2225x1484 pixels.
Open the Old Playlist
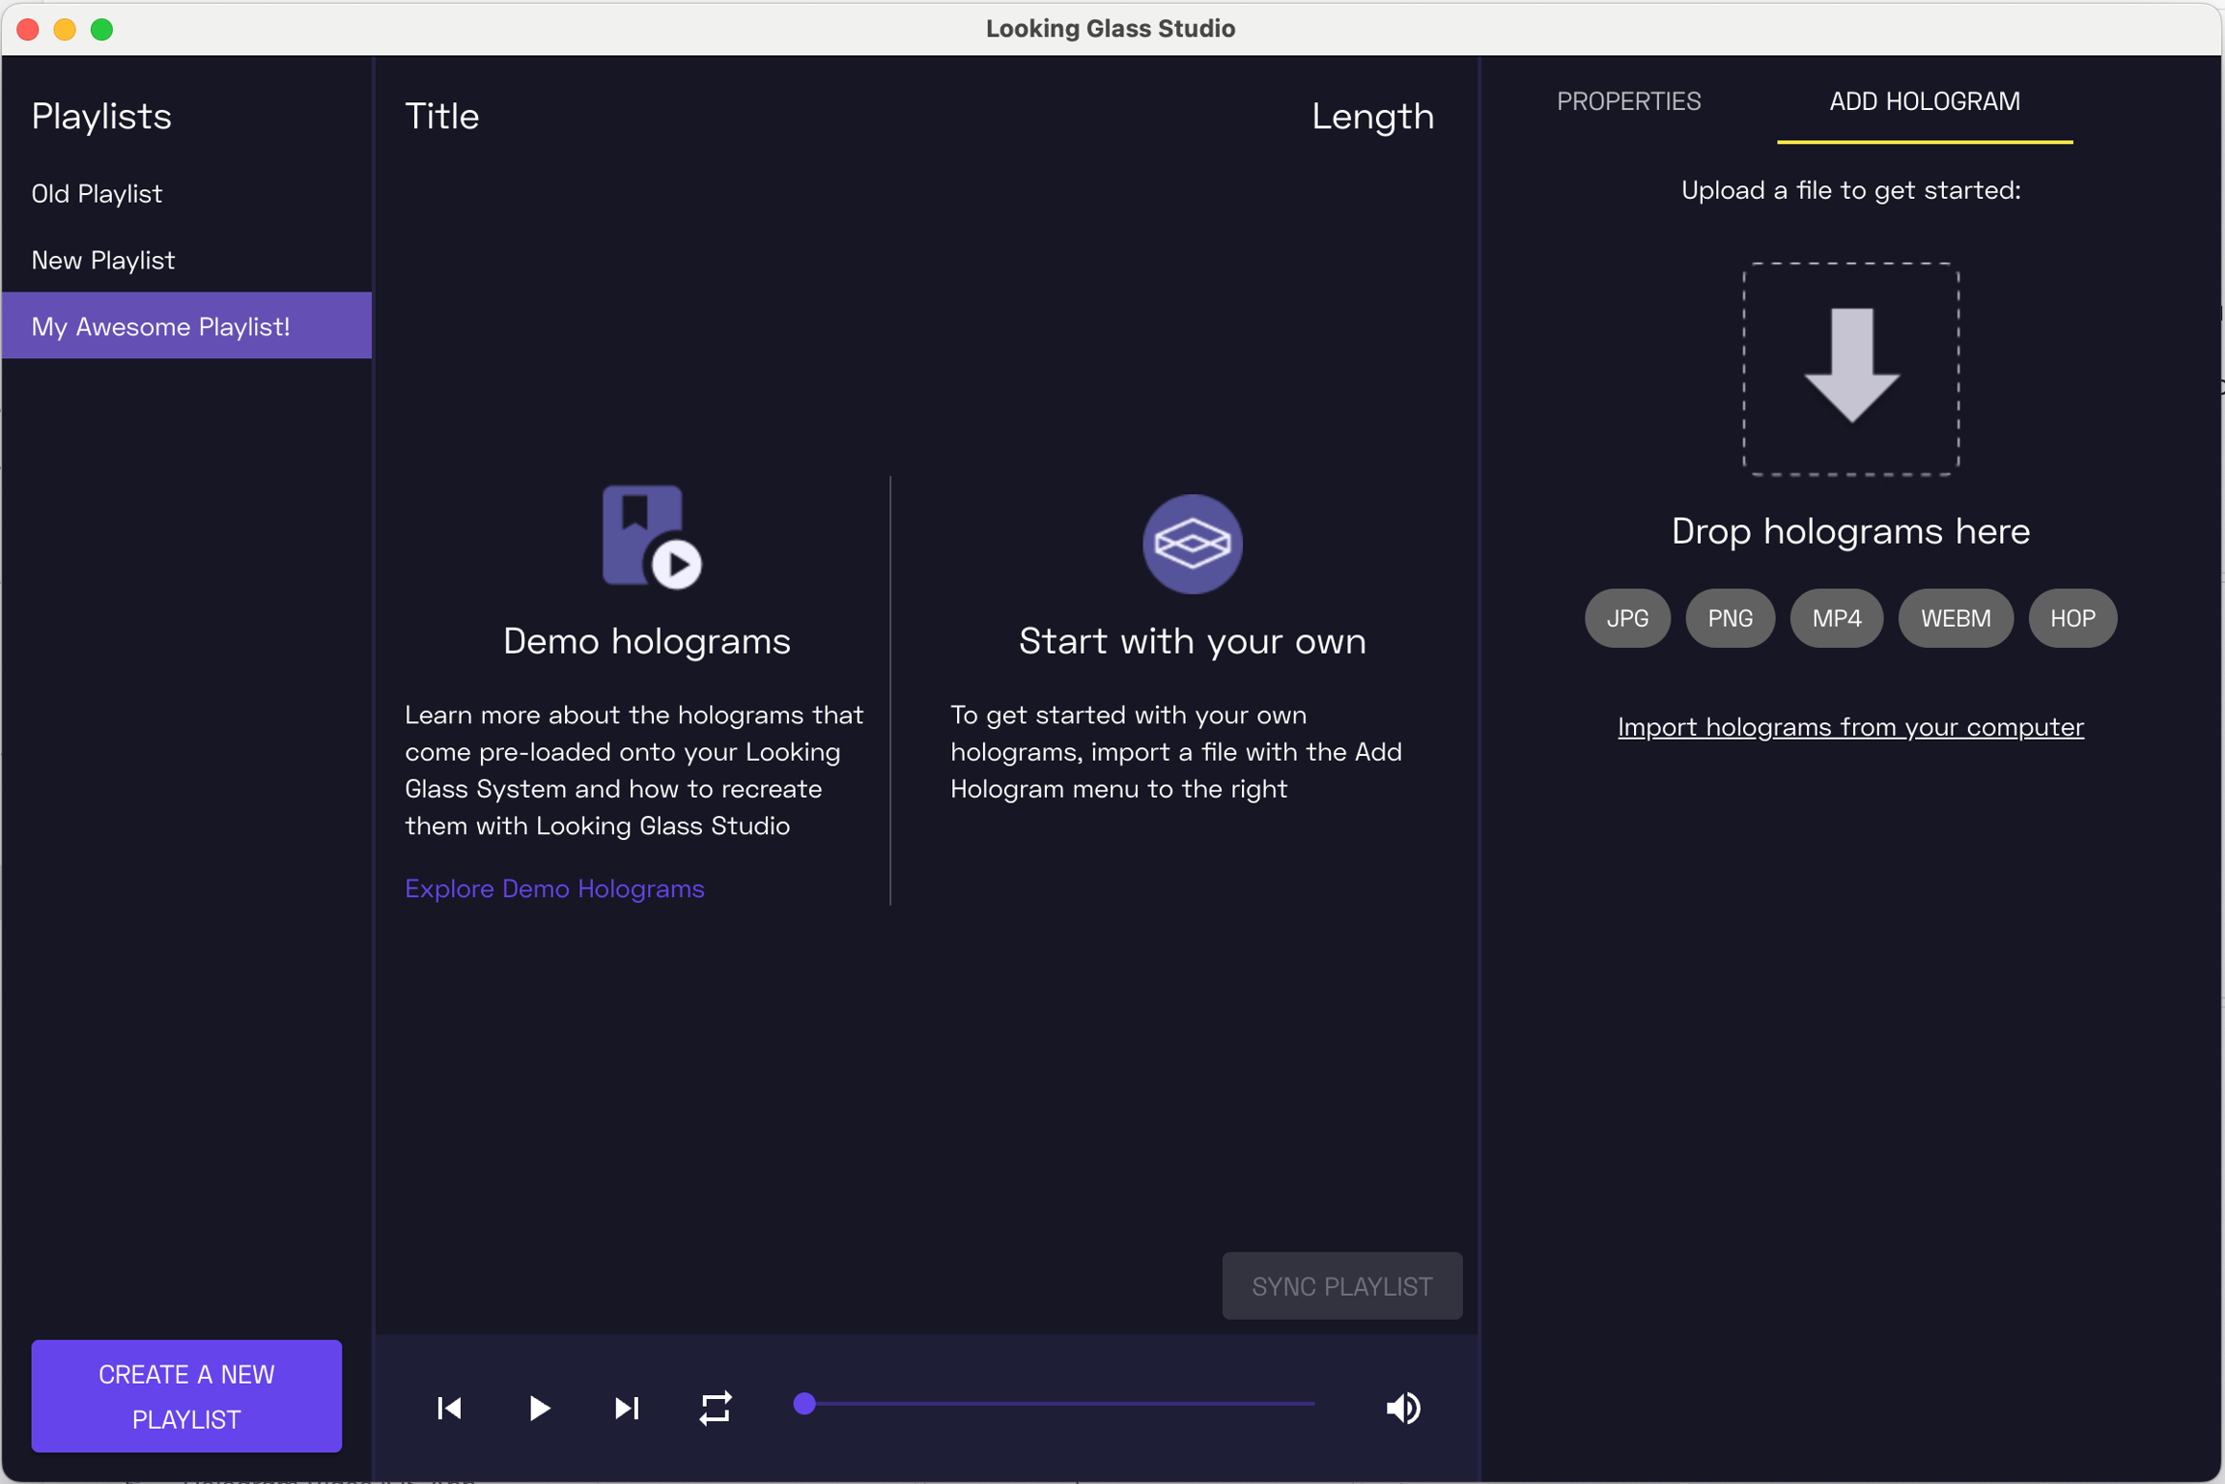pyautogui.click(x=97, y=193)
